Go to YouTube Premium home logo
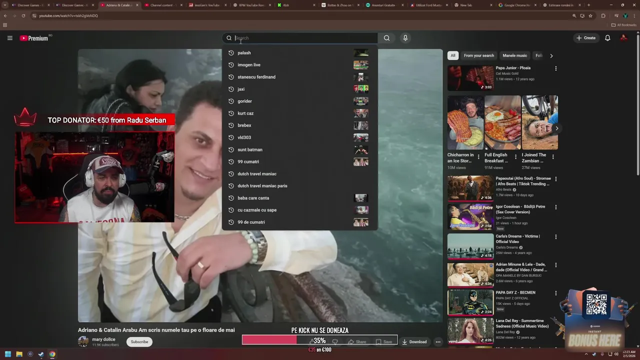Viewport: 640px width, 360px height. point(34,38)
